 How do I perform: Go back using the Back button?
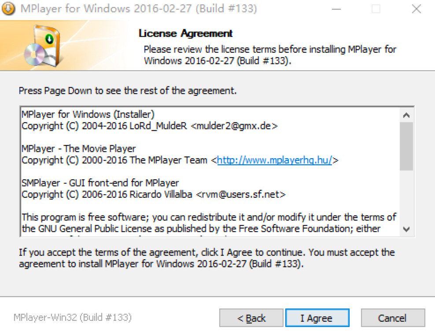coord(251,318)
